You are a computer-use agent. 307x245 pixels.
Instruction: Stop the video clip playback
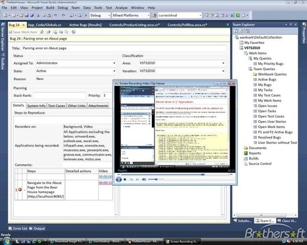point(125,179)
